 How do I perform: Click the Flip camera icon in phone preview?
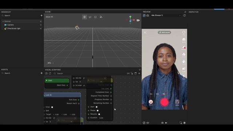point(183,33)
